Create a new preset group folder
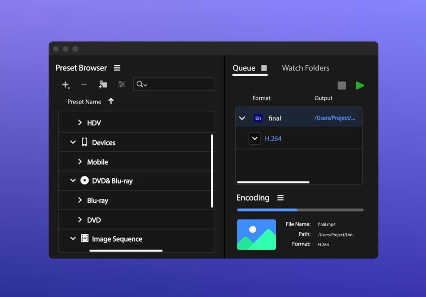426x297 pixels. [103, 84]
